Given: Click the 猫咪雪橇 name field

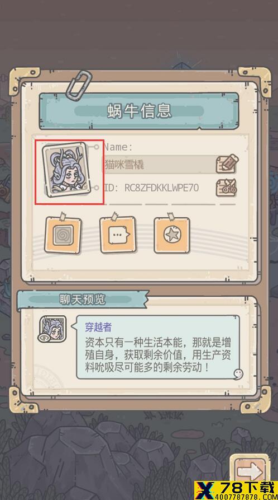Looking at the screenshot, I should click(x=160, y=165).
